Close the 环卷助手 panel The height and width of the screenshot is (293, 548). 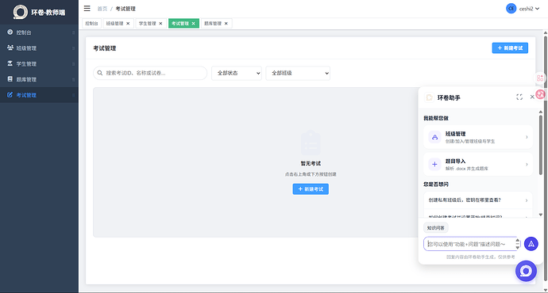[532, 97]
